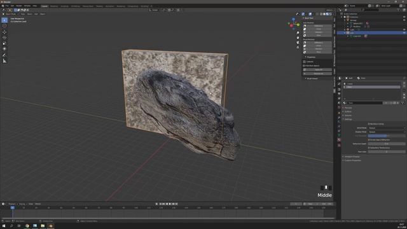407x229 pixels.
Task: Toggle the Subsurface Translucency checkbox
Action: (x=369, y=148)
